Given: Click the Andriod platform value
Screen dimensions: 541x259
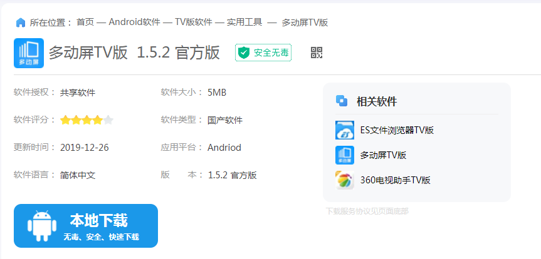Looking at the screenshot, I should [224, 148].
